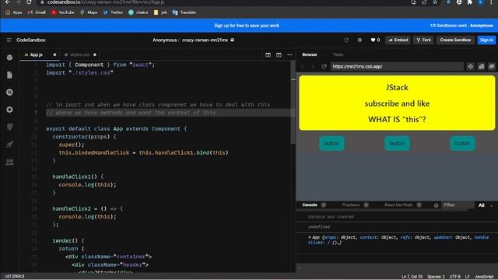Change encoding via UTF-8 status item

[454, 277]
